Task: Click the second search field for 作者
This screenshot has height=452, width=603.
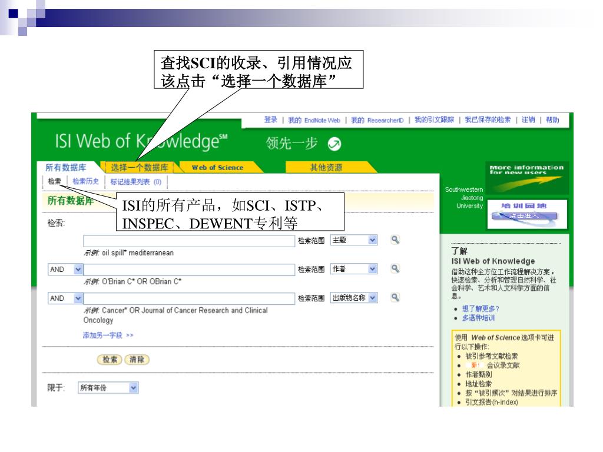Action: pos(189,270)
